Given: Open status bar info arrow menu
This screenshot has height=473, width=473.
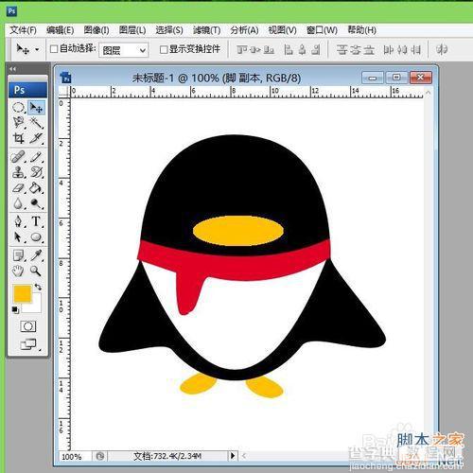Looking at the screenshot, I should click(x=233, y=456).
